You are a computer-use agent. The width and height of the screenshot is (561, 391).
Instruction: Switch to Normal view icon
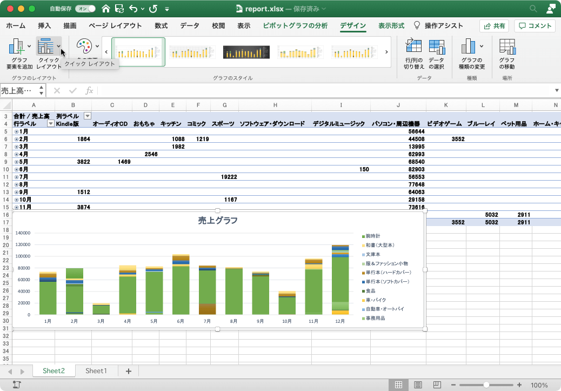click(398, 385)
